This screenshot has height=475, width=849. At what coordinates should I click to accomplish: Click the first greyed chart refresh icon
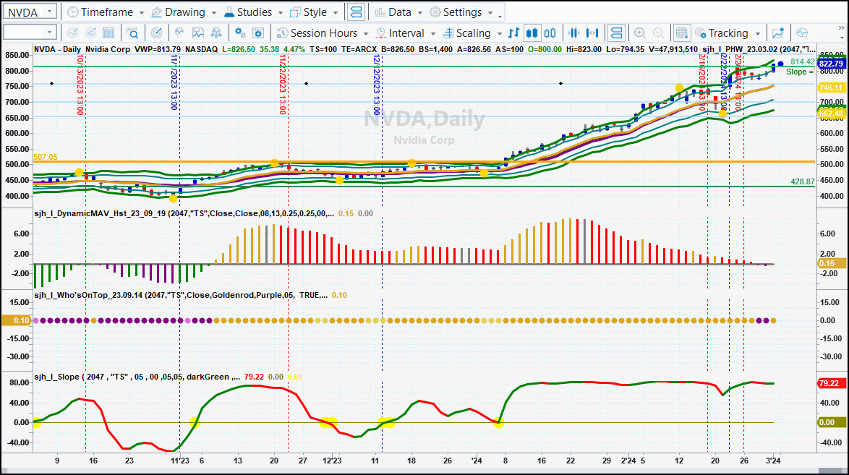[x=72, y=33]
